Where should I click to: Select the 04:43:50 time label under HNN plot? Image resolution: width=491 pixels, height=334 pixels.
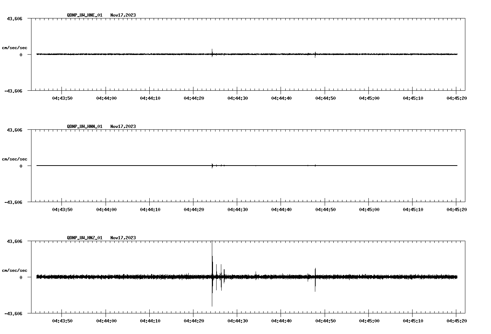pyautogui.click(x=62, y=209)
